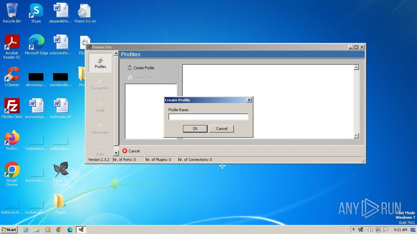Image resolution: width=417 pixels, height=234 pixels.
Task: Click right pane scrollbar down arrow
Action: pos(356,136)
